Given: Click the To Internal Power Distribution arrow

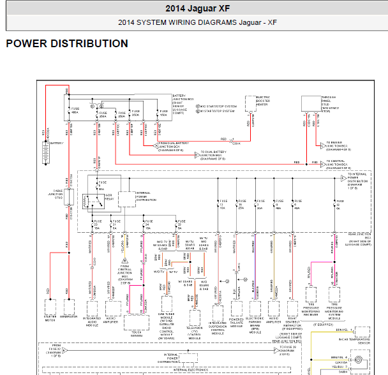Looking at the screenshot, I should pos(344,178).
